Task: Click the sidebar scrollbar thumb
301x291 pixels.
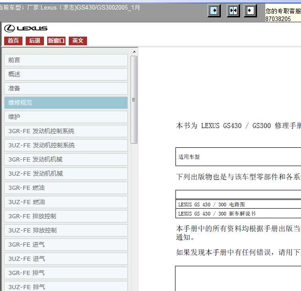Action: (134, 100)
